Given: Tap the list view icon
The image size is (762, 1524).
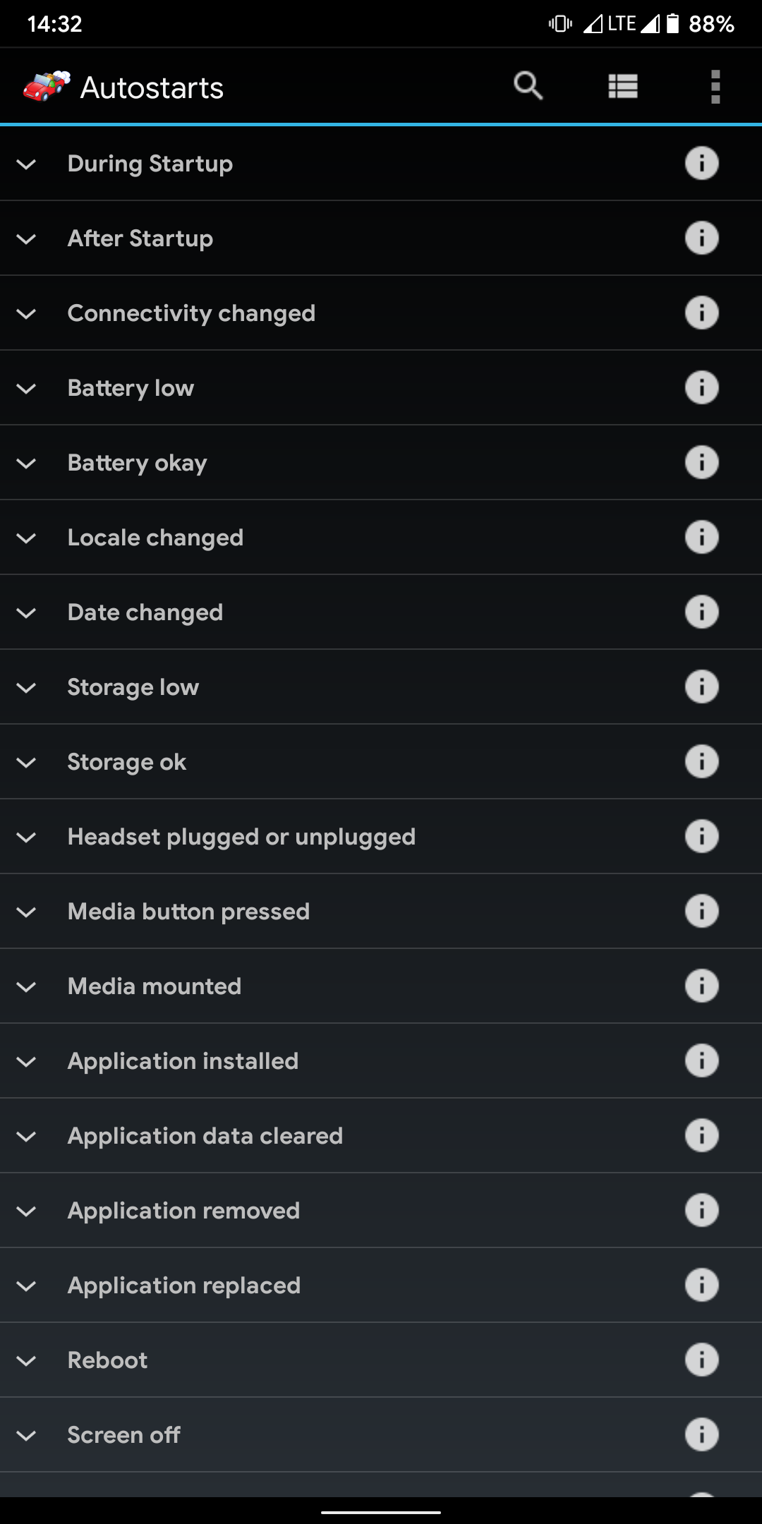Looking at the screenshot, I should click(623, 87).
